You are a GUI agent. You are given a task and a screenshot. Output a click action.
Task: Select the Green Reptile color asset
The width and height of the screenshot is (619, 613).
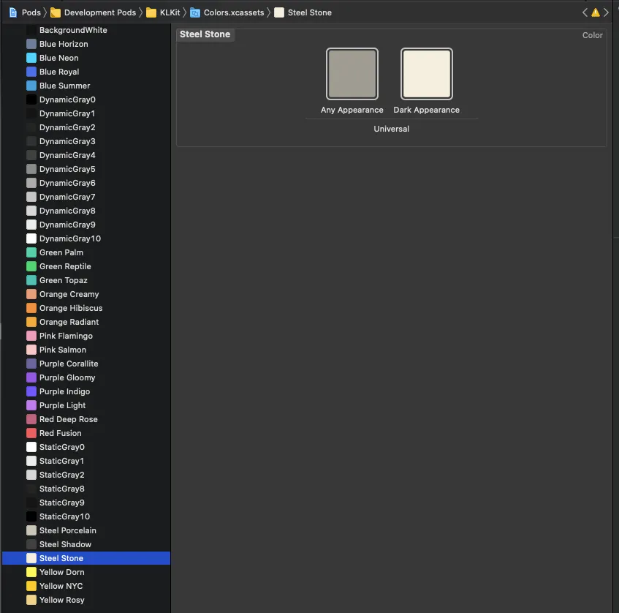[86, 266]
